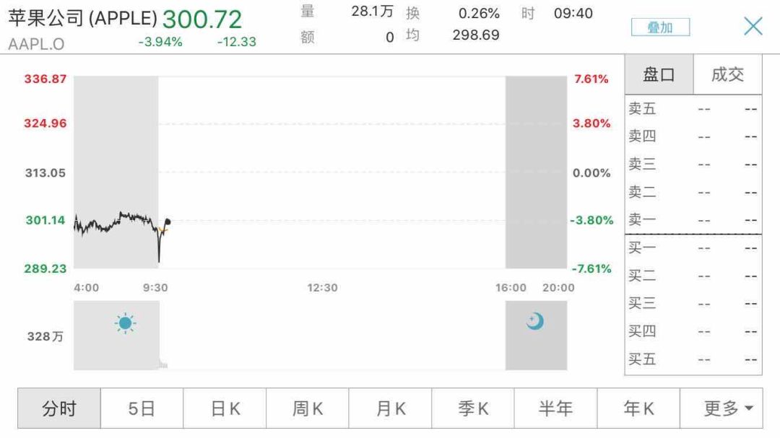
Task: Switch to the 成交 tab
Action: [x=727, y=74]
